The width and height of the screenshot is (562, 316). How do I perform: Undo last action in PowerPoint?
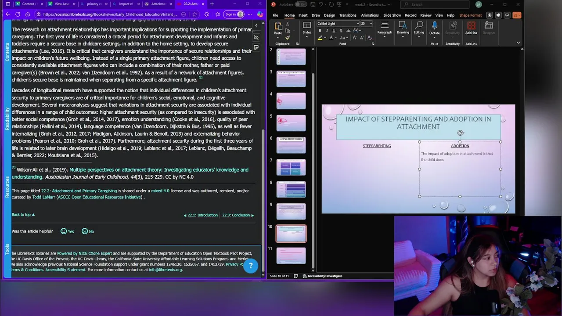(x=321, y=4)
